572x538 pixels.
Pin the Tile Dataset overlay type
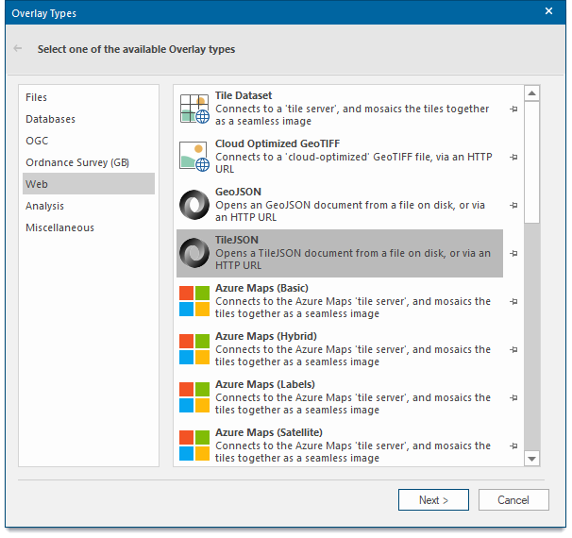513,109
